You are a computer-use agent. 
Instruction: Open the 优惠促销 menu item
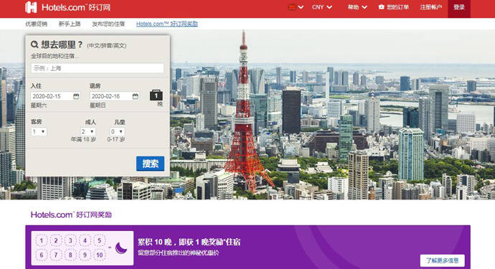click(x=37, y=24)
